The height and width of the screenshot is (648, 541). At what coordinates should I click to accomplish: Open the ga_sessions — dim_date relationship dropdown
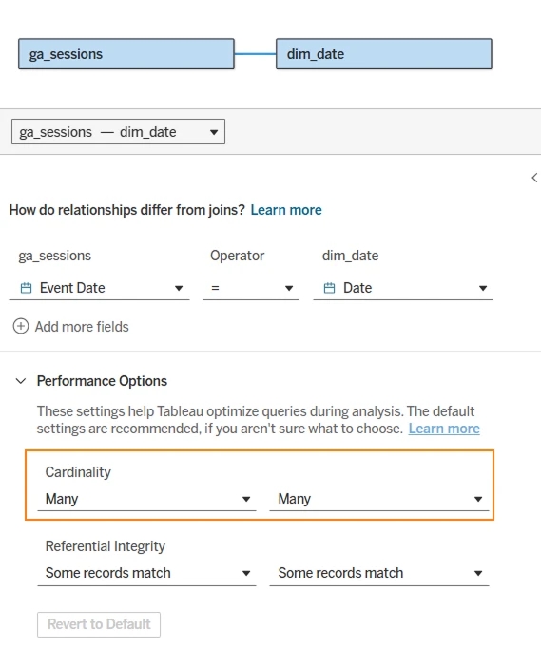[118, 132]
